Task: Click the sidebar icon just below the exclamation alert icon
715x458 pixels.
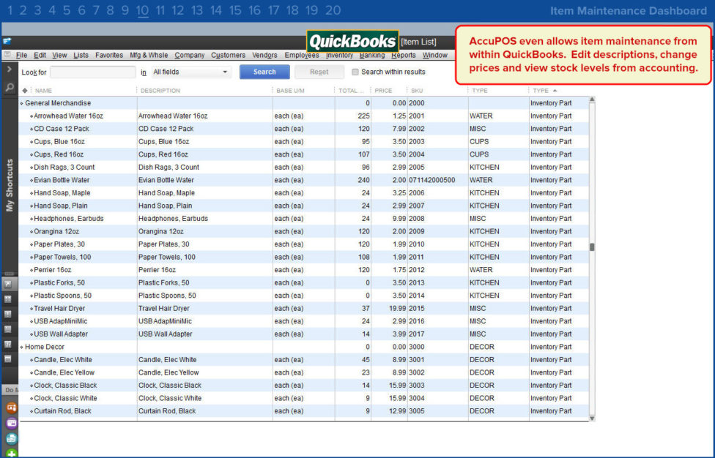Action: pos(8,329)
